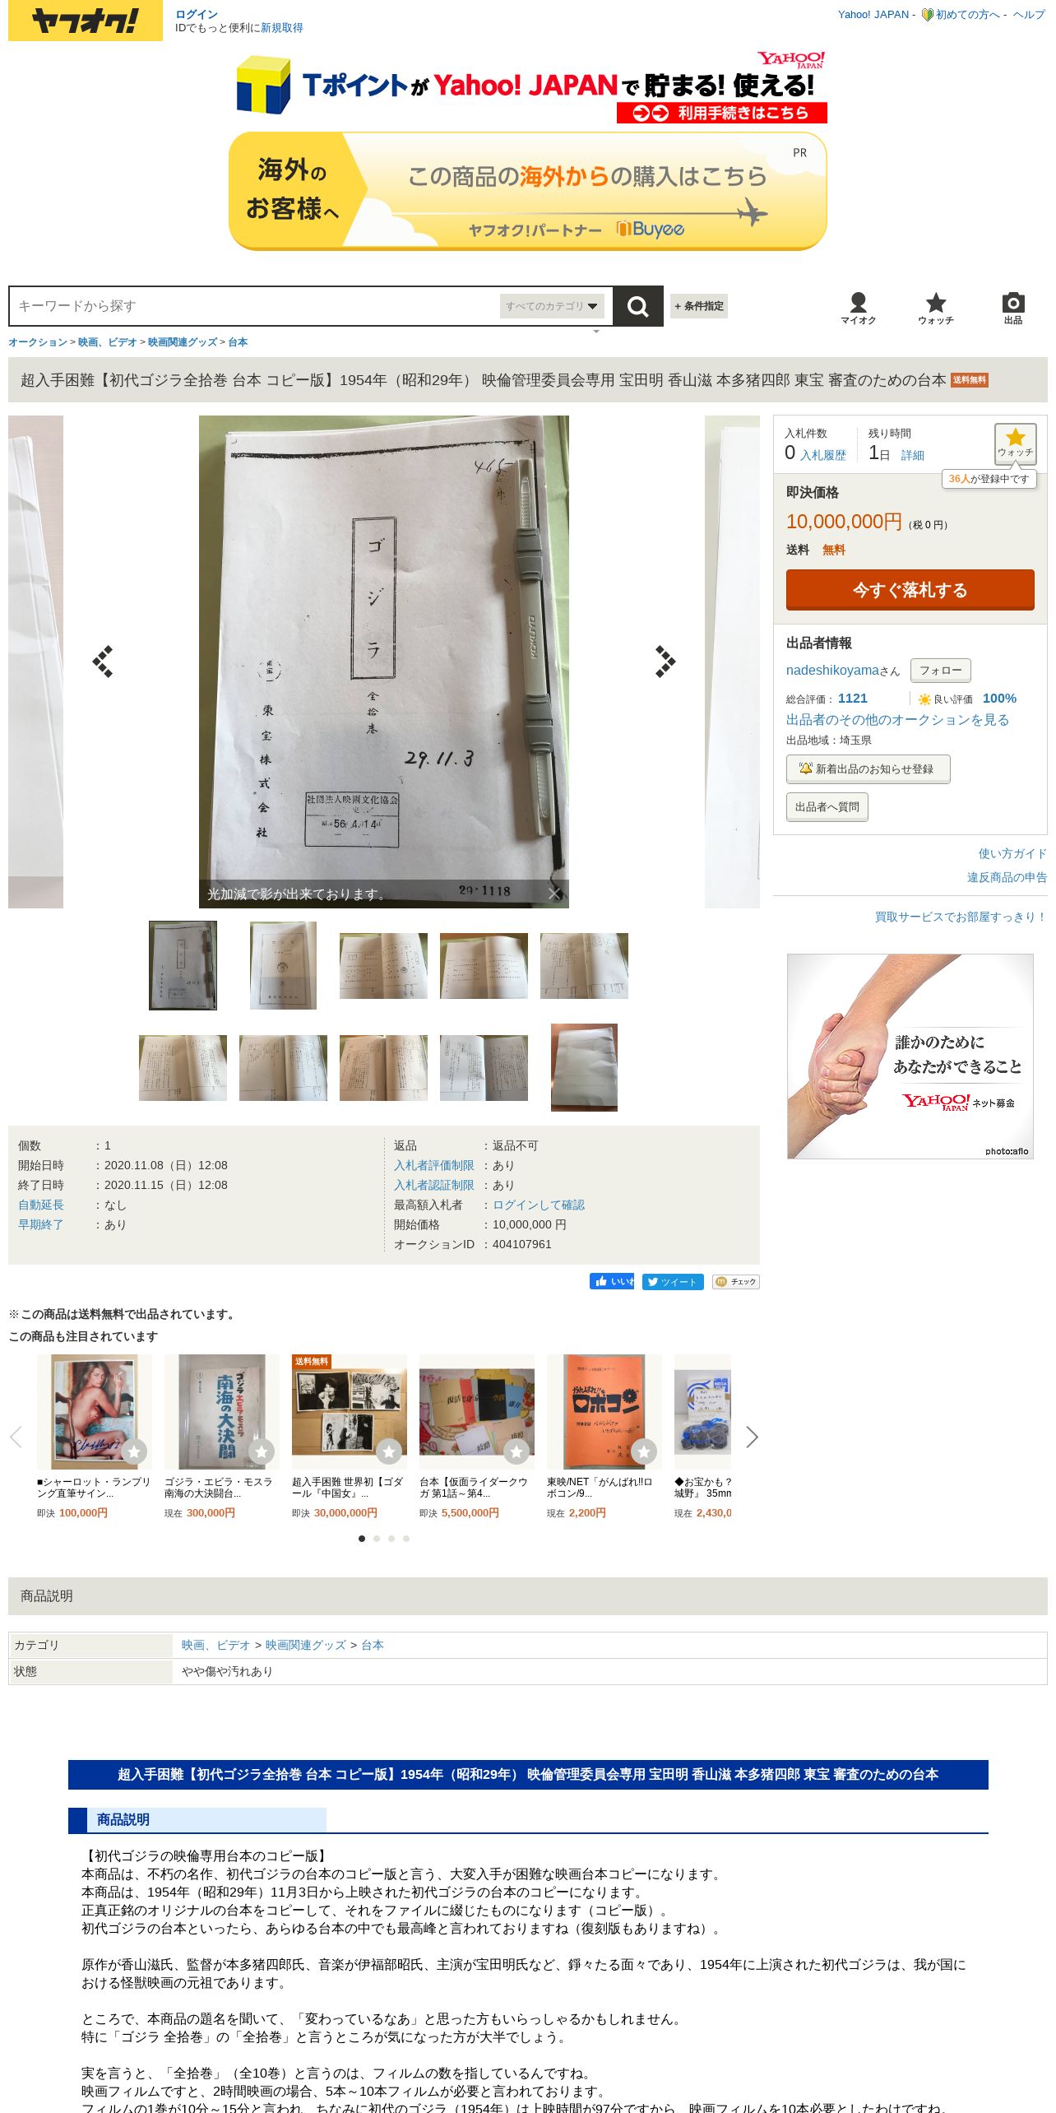Select 映画関連グッズ in breadcrumb
Screen dimensions: 1056x2113
[x=183, y=342]
